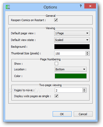
Task: Click the 'Pages to move :' label
Action: click(x=24, y=90)
